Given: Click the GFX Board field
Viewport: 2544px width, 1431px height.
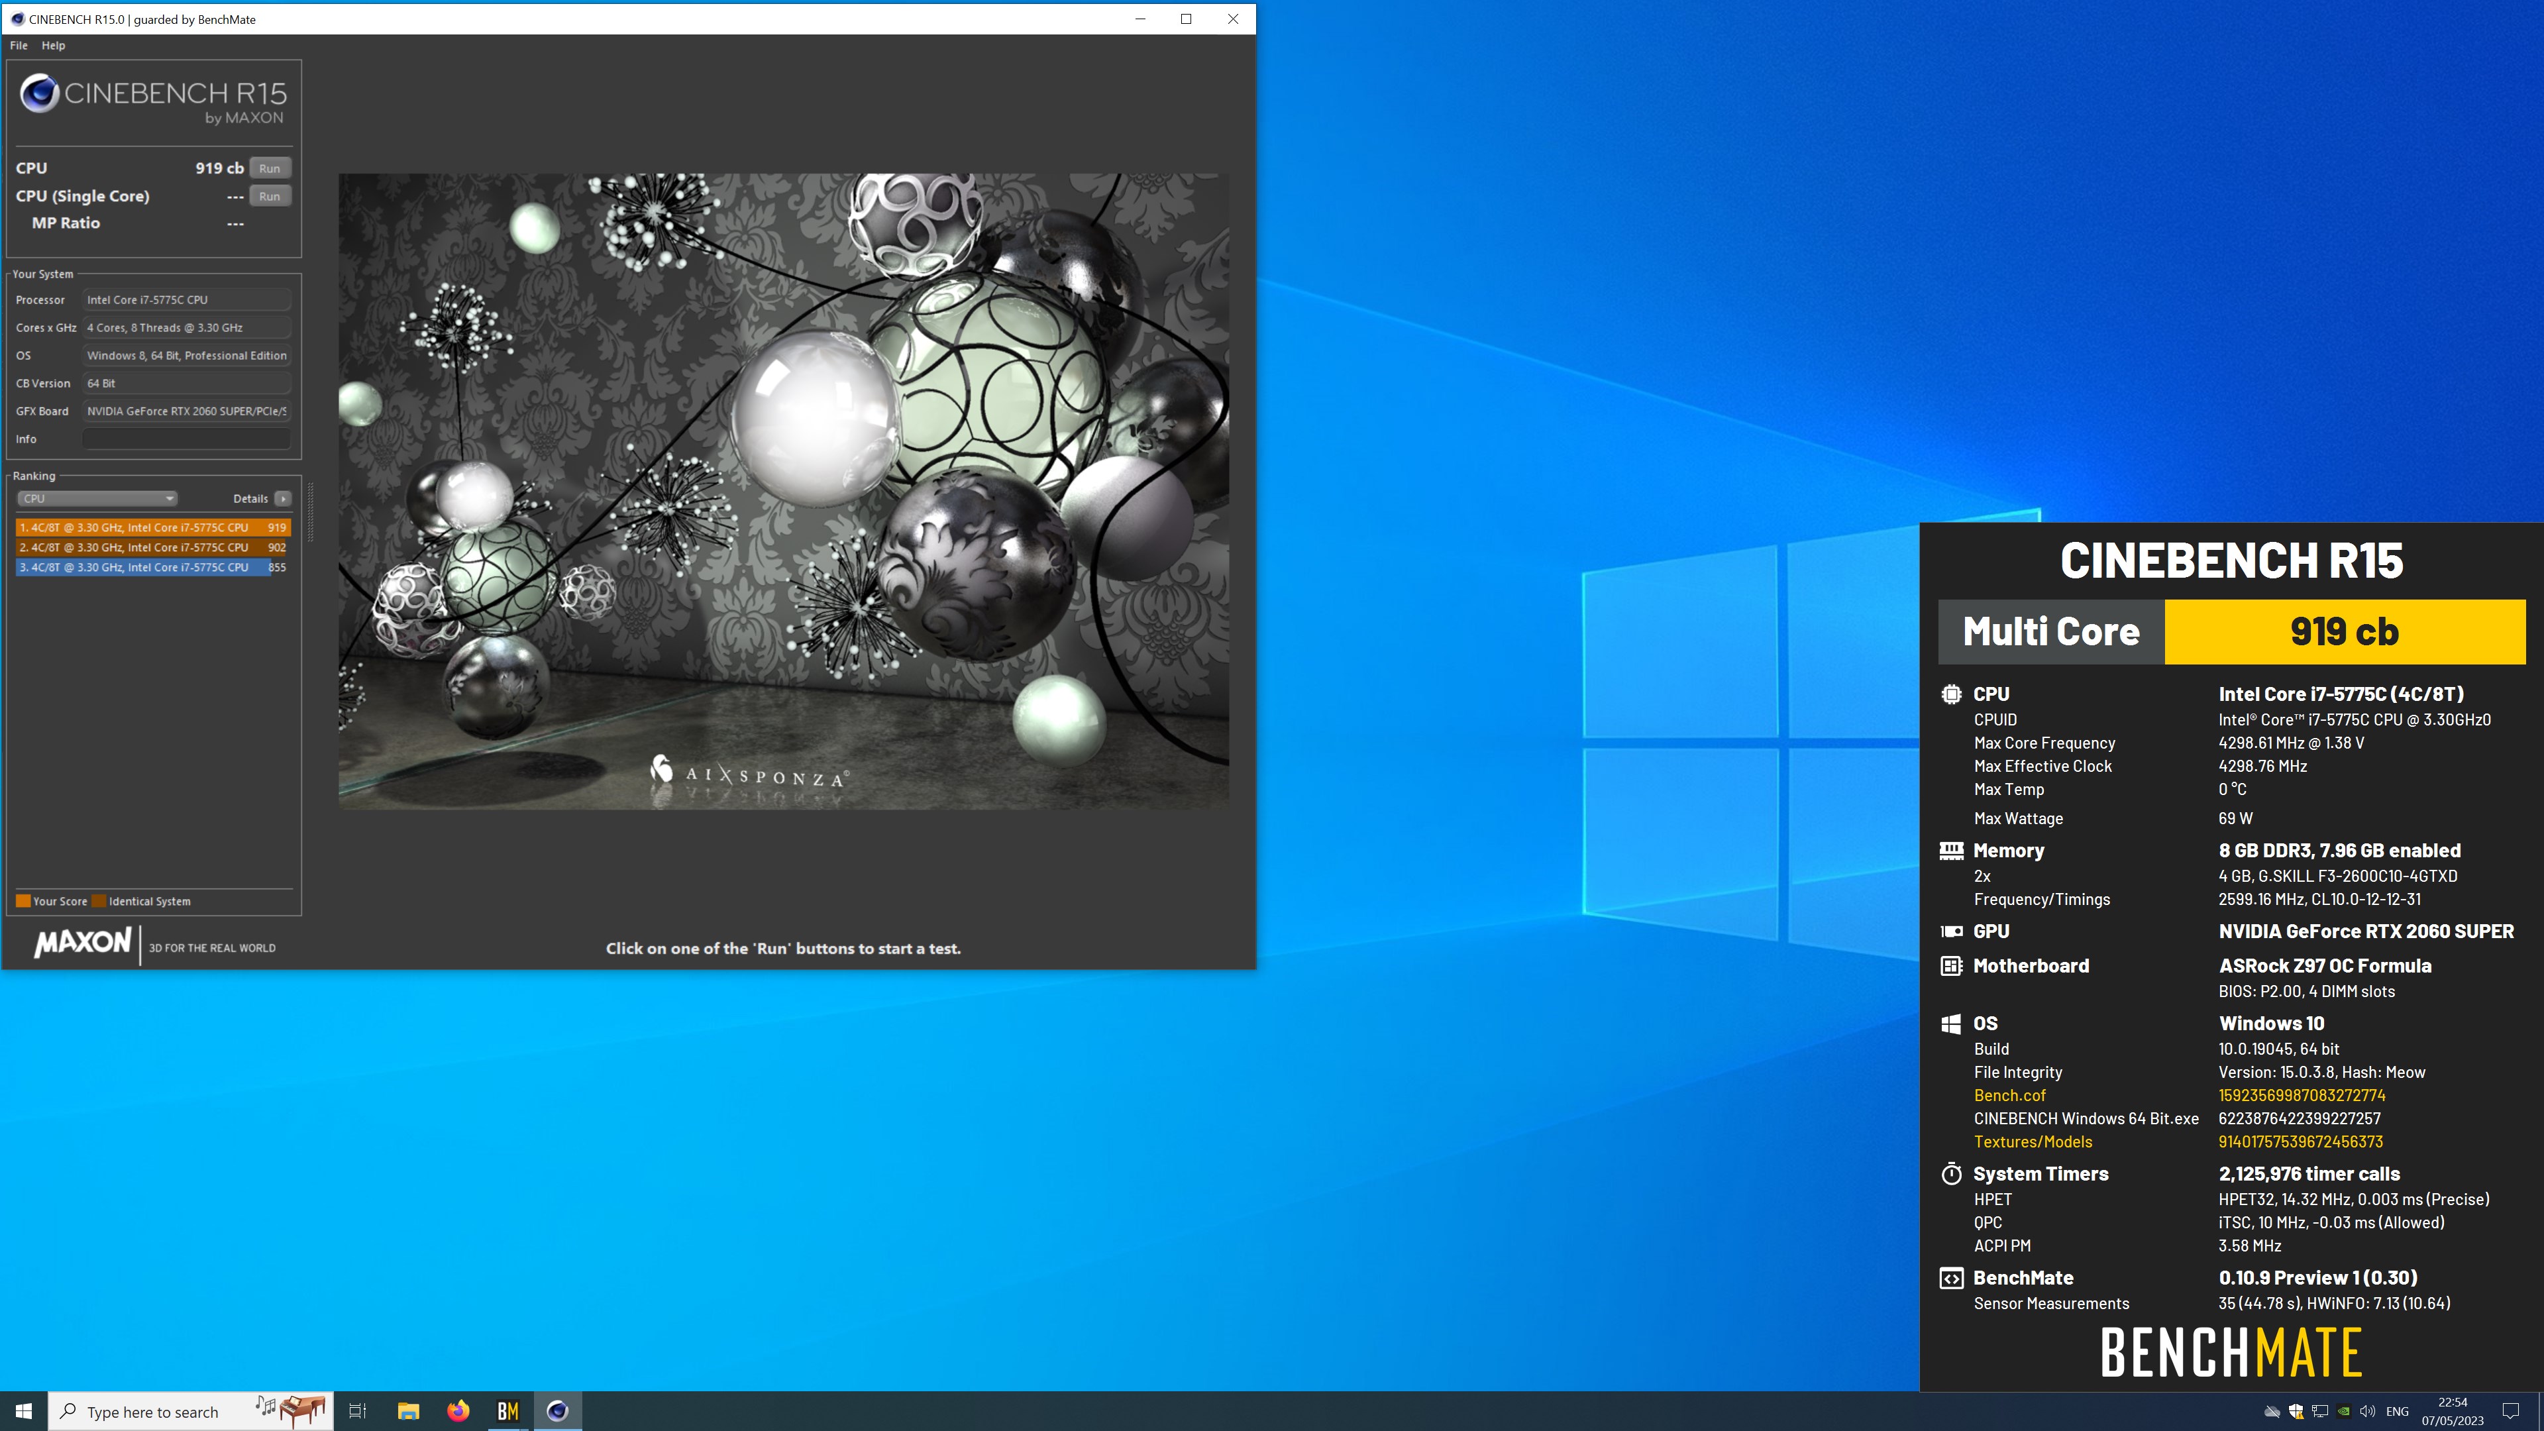Looking at the screenshot, I should coord(187,411).
